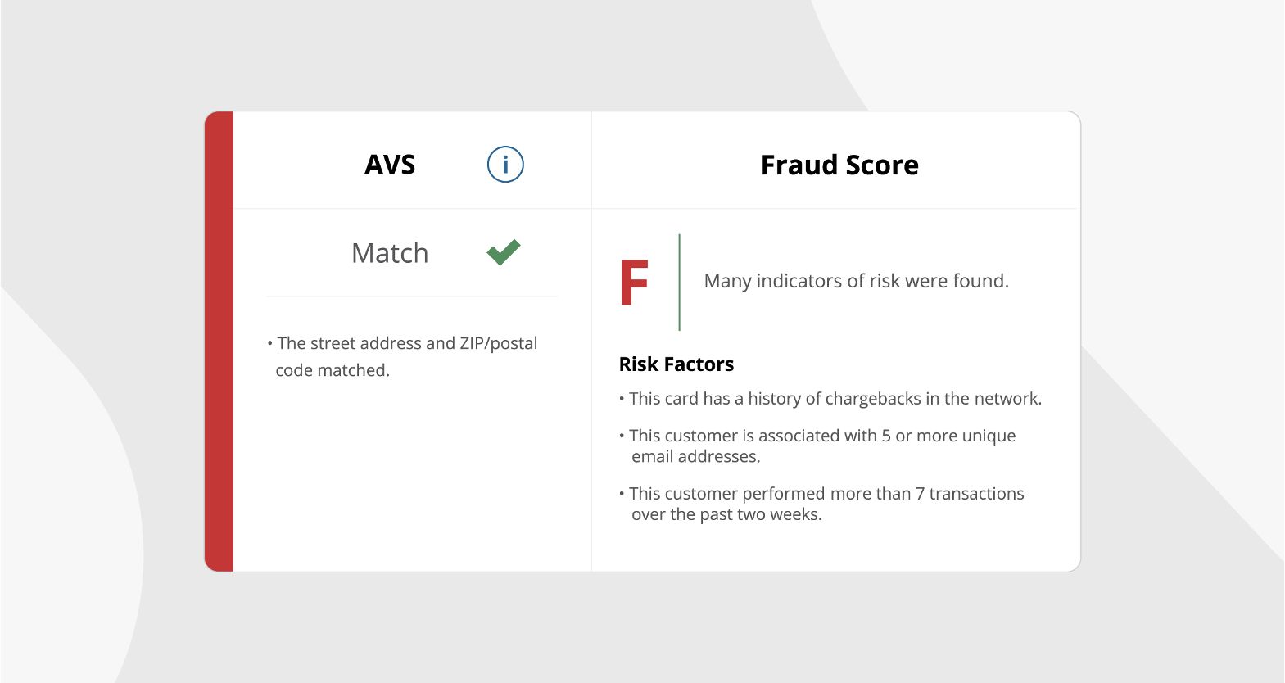Click the word "network" in first risk factor
This screenshot has width=1285, height=683.
pyautogui.click(x=1007, y=399)
